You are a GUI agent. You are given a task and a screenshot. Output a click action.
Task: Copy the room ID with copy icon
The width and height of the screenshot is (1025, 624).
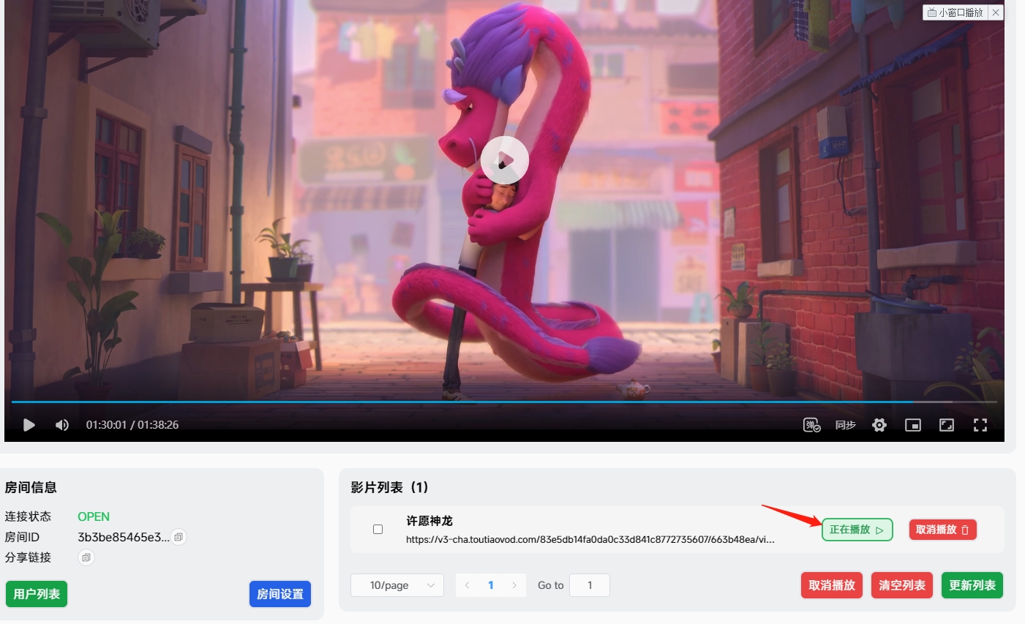[179, 537]
